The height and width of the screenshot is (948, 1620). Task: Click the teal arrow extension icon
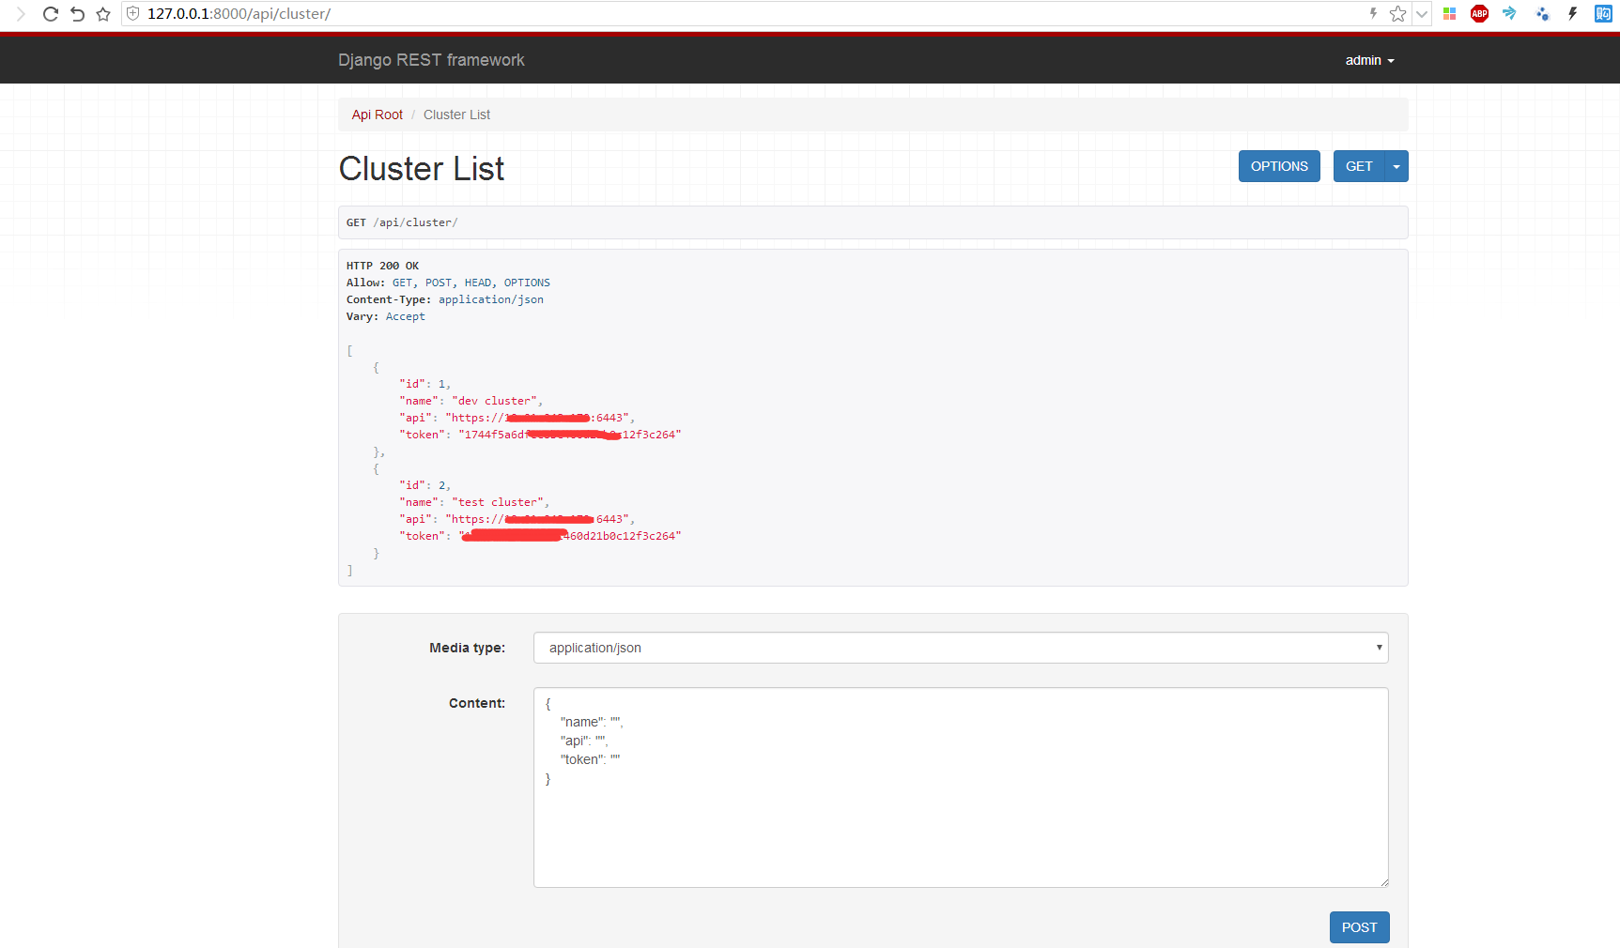1509,13
